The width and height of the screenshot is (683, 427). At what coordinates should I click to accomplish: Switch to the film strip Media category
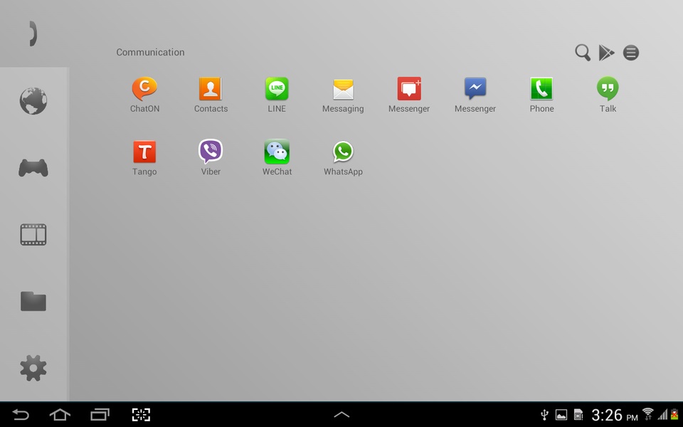tap(33, 235)
